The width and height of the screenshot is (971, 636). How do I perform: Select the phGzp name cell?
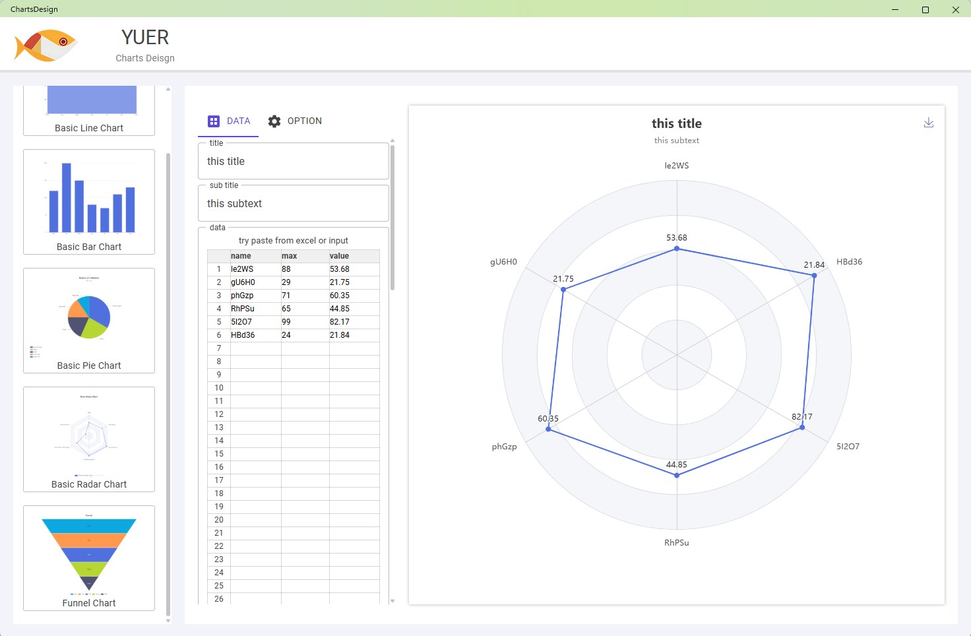(x=256, y=296)
